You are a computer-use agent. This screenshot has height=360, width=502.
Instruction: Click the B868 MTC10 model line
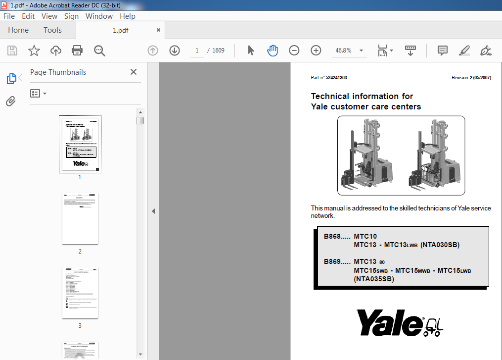[350, 236]
